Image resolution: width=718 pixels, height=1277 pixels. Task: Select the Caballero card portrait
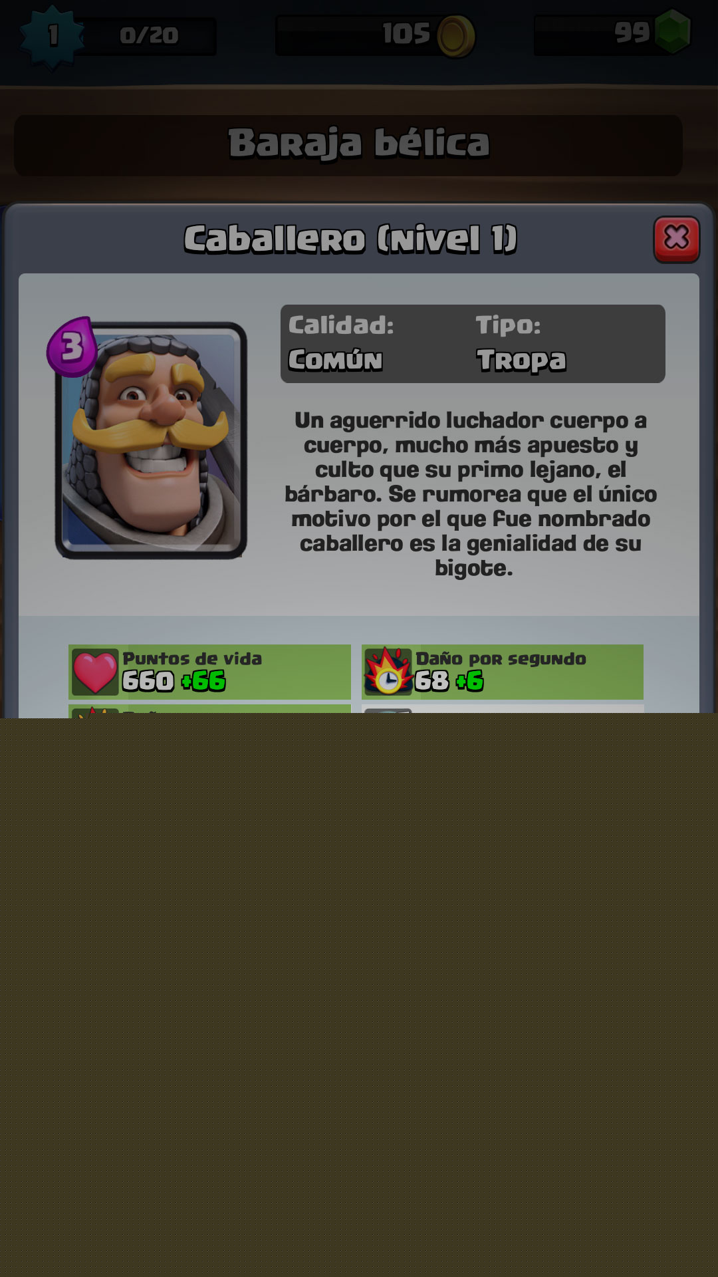pyautogui.click(x=152, y=440)
